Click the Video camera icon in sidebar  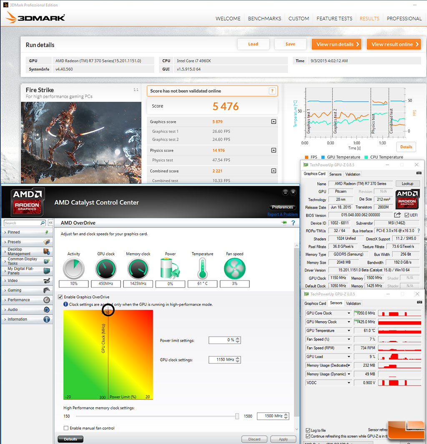pyautogui.click(x=47, y=280)
